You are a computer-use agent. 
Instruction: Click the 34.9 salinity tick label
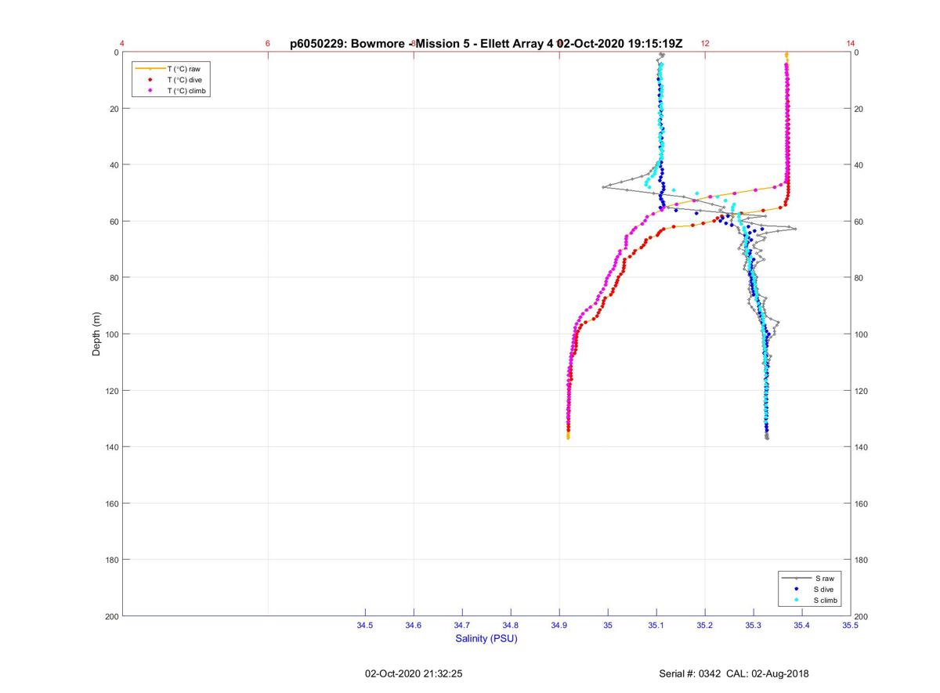[x=559, y=626]
